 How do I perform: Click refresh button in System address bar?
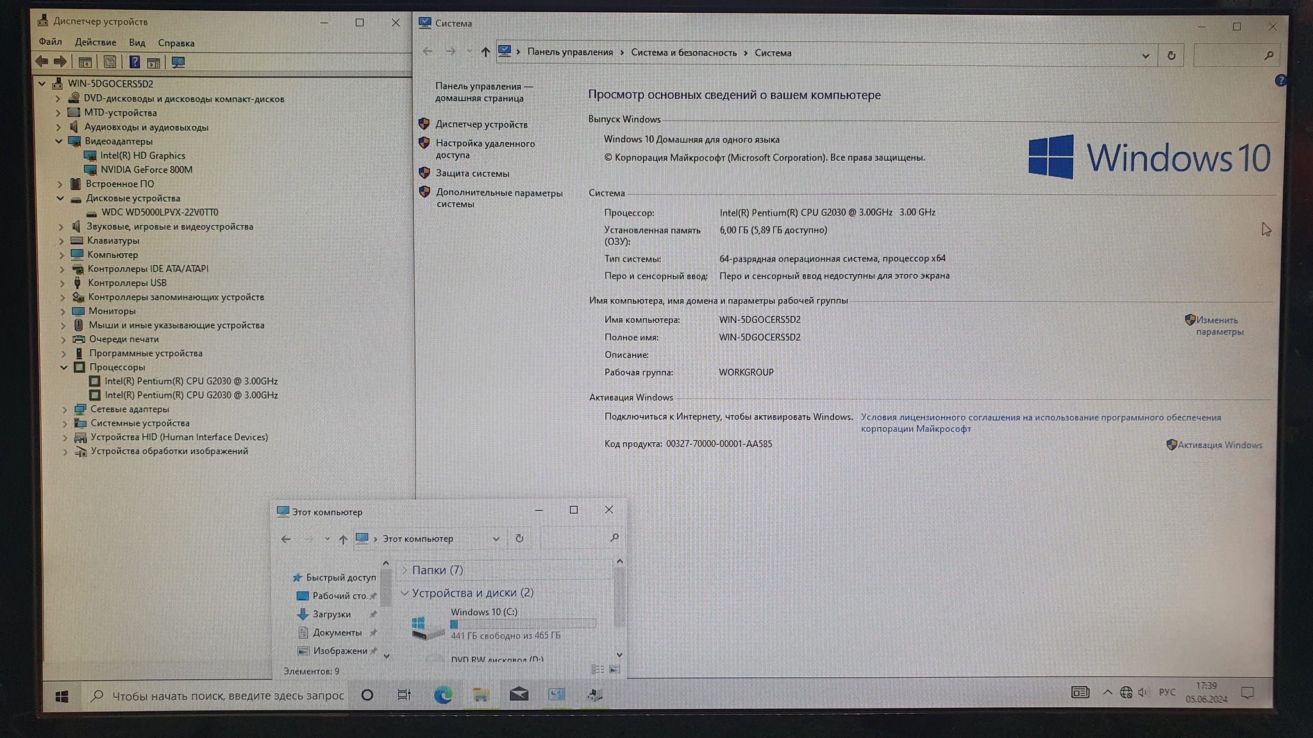(x=1171, y=55)
